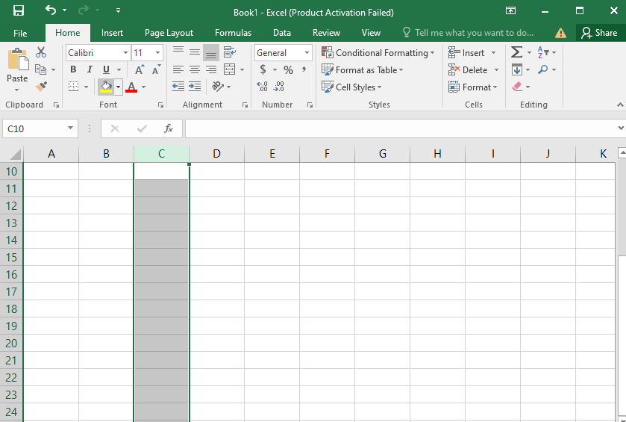This screenshot has width=626, height=422.
Task: Apply Comma Style
Action: (304, 70)
